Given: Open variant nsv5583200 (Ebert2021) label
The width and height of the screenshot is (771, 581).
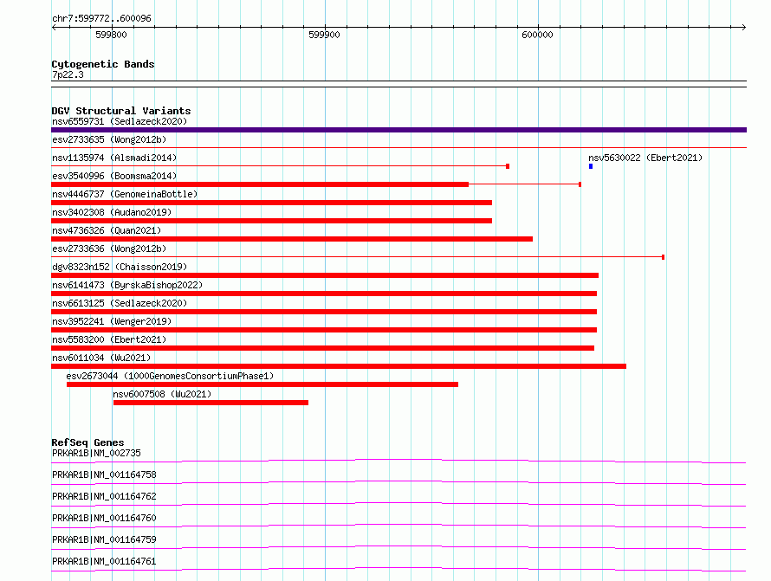Looking at the screenshot, I should [x=109, y=339].
